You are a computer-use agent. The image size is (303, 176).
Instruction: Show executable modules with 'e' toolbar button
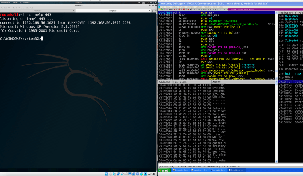tap(197, 10)
